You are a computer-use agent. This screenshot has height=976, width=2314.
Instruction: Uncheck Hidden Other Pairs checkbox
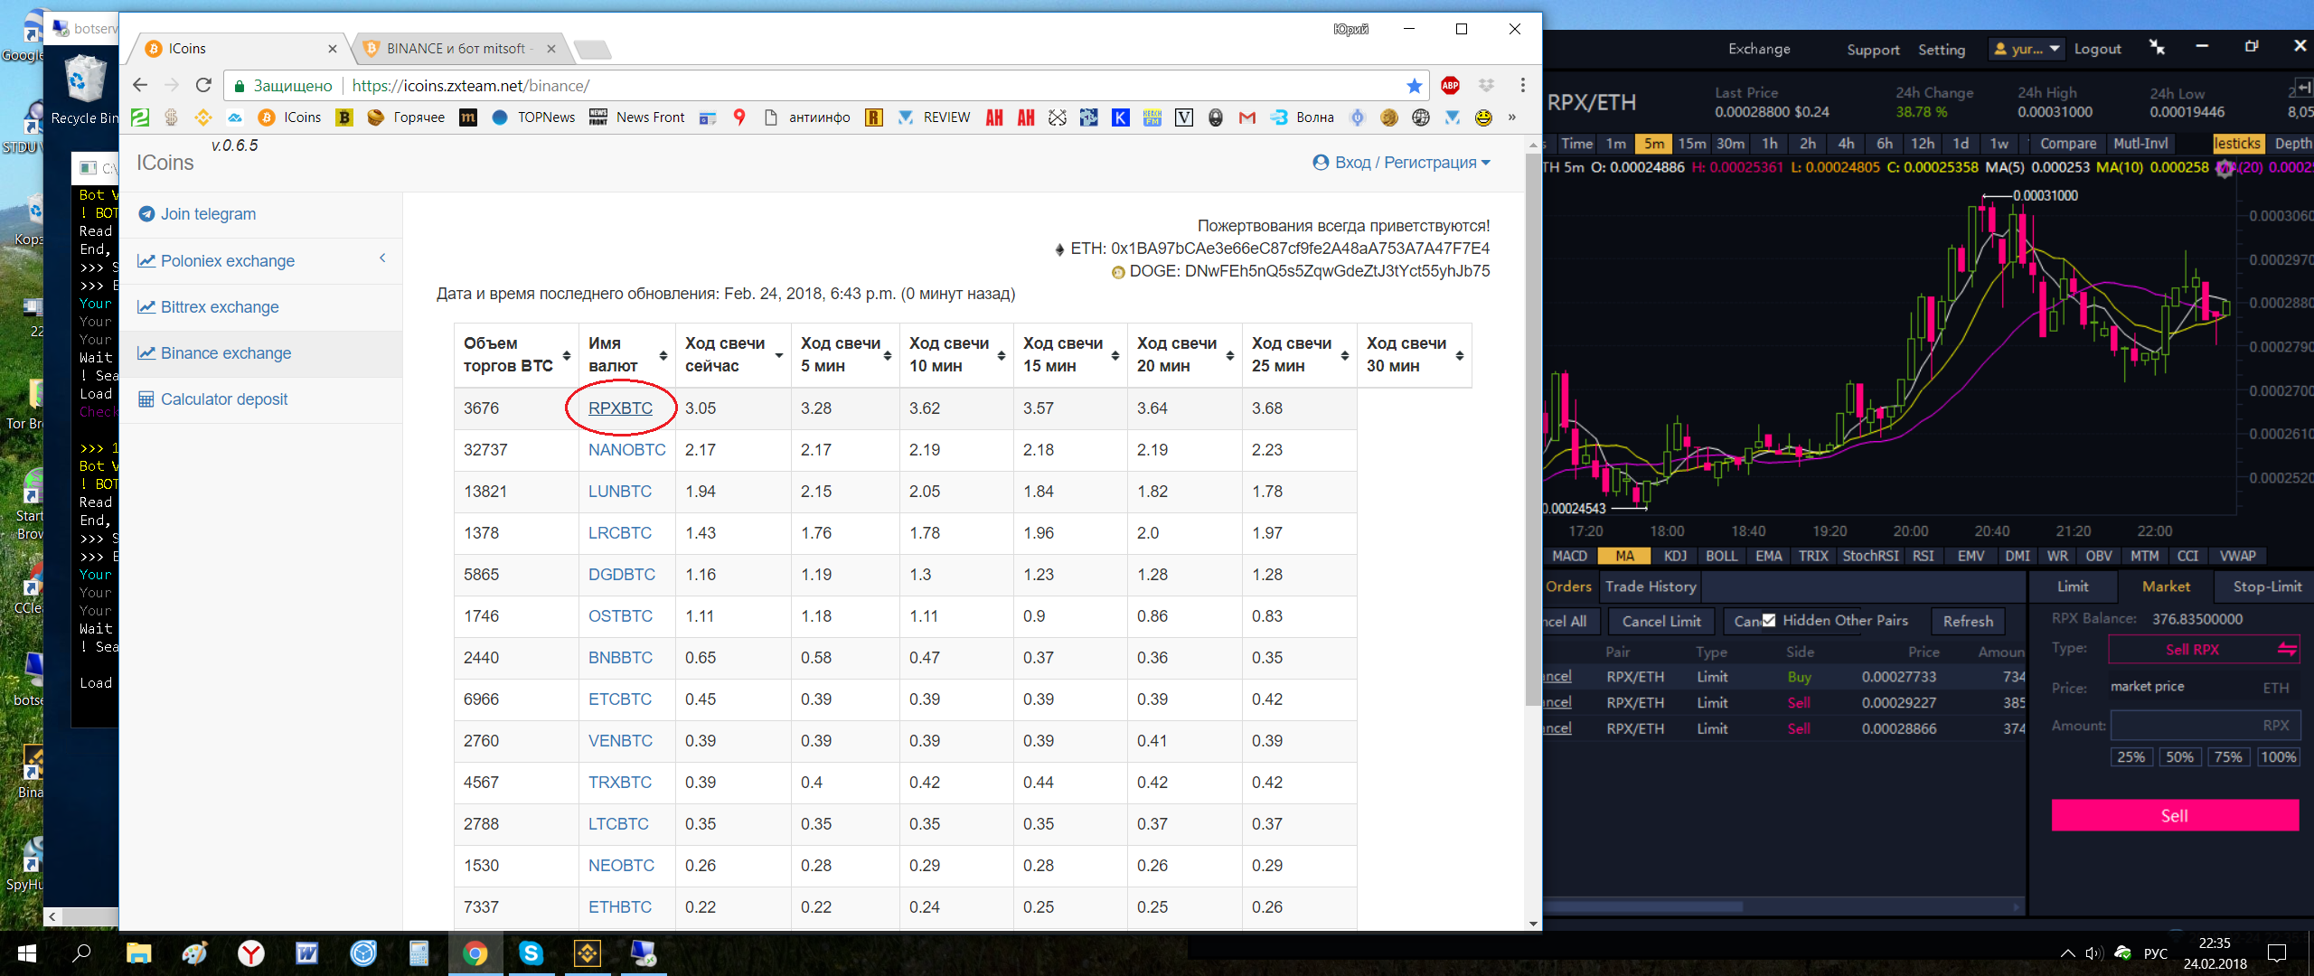click(1769, 620)
